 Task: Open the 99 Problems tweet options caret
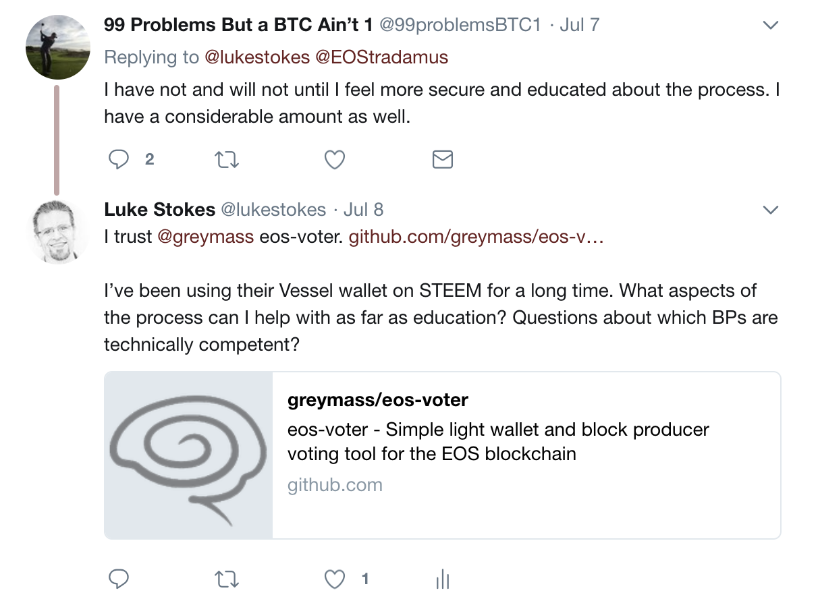pyautogui.click(x=770, y=26)
